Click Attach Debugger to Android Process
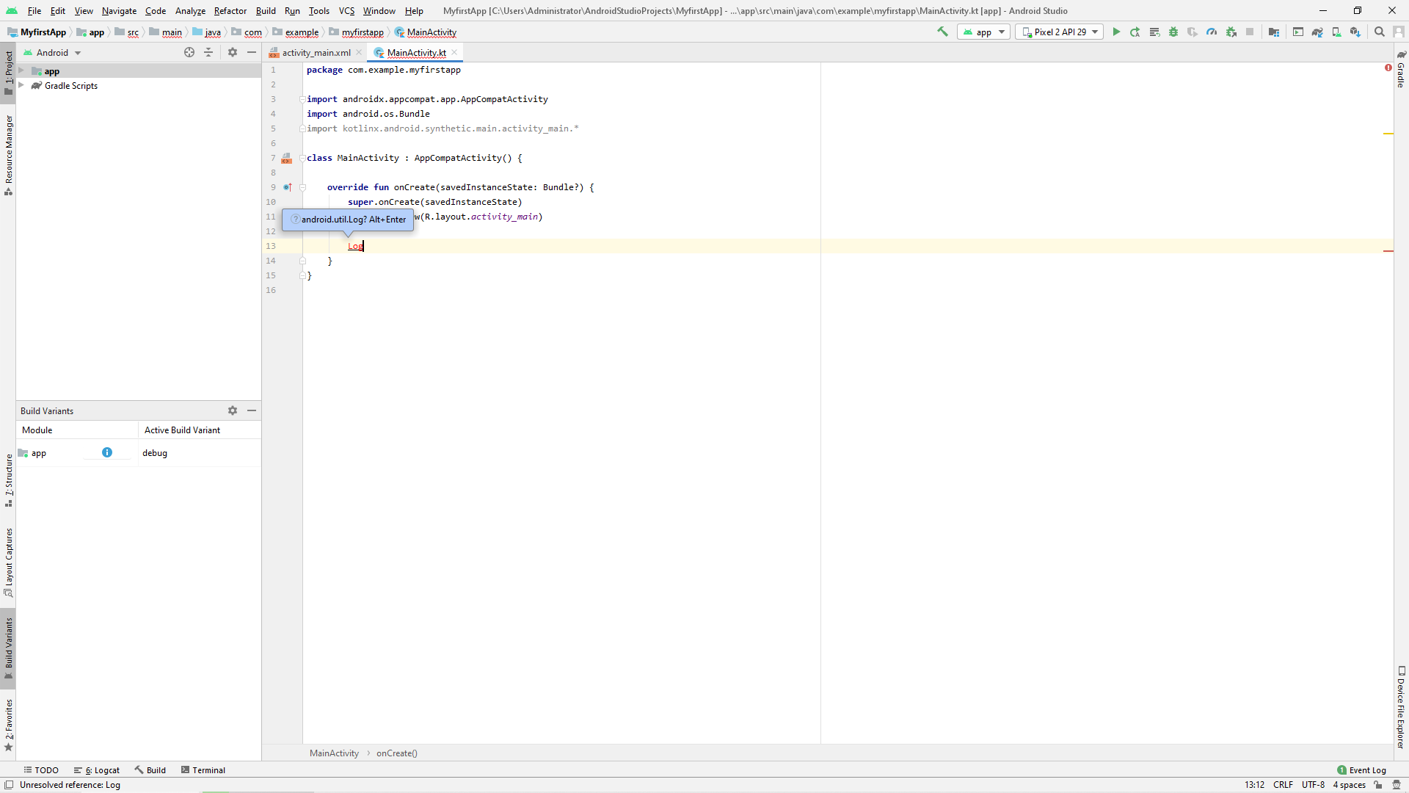This screenshot has height=793, width=1409. (x=1231, y=32)
